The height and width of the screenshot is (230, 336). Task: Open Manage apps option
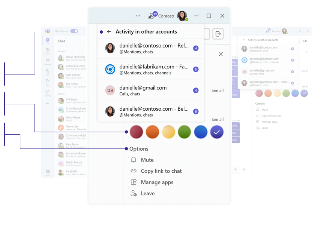[157, 183]
